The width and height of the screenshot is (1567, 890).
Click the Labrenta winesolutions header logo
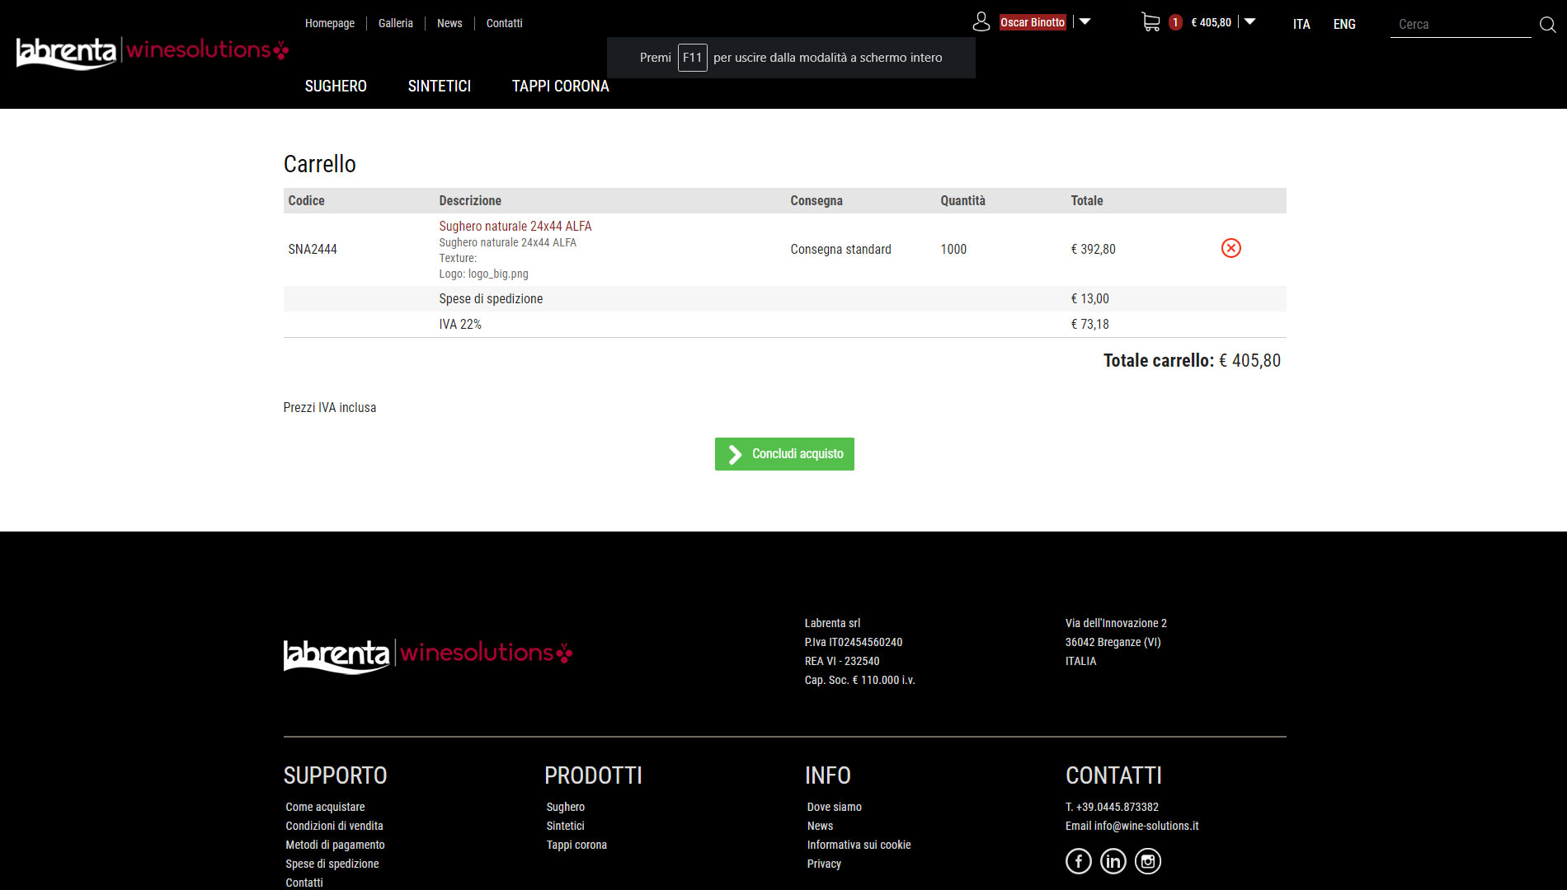point(152,52)
